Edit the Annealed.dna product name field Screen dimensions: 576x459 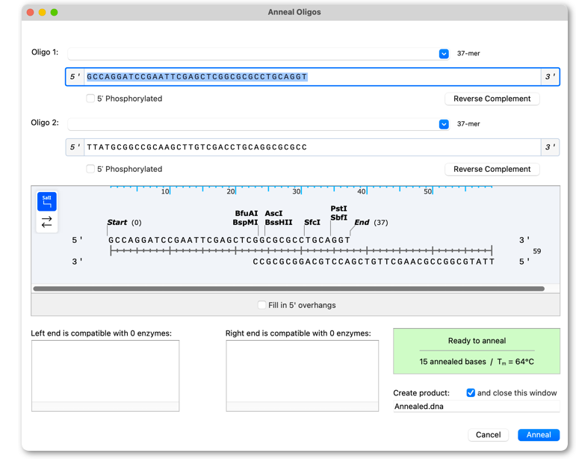pyautogui.click(x=477, y=407)
